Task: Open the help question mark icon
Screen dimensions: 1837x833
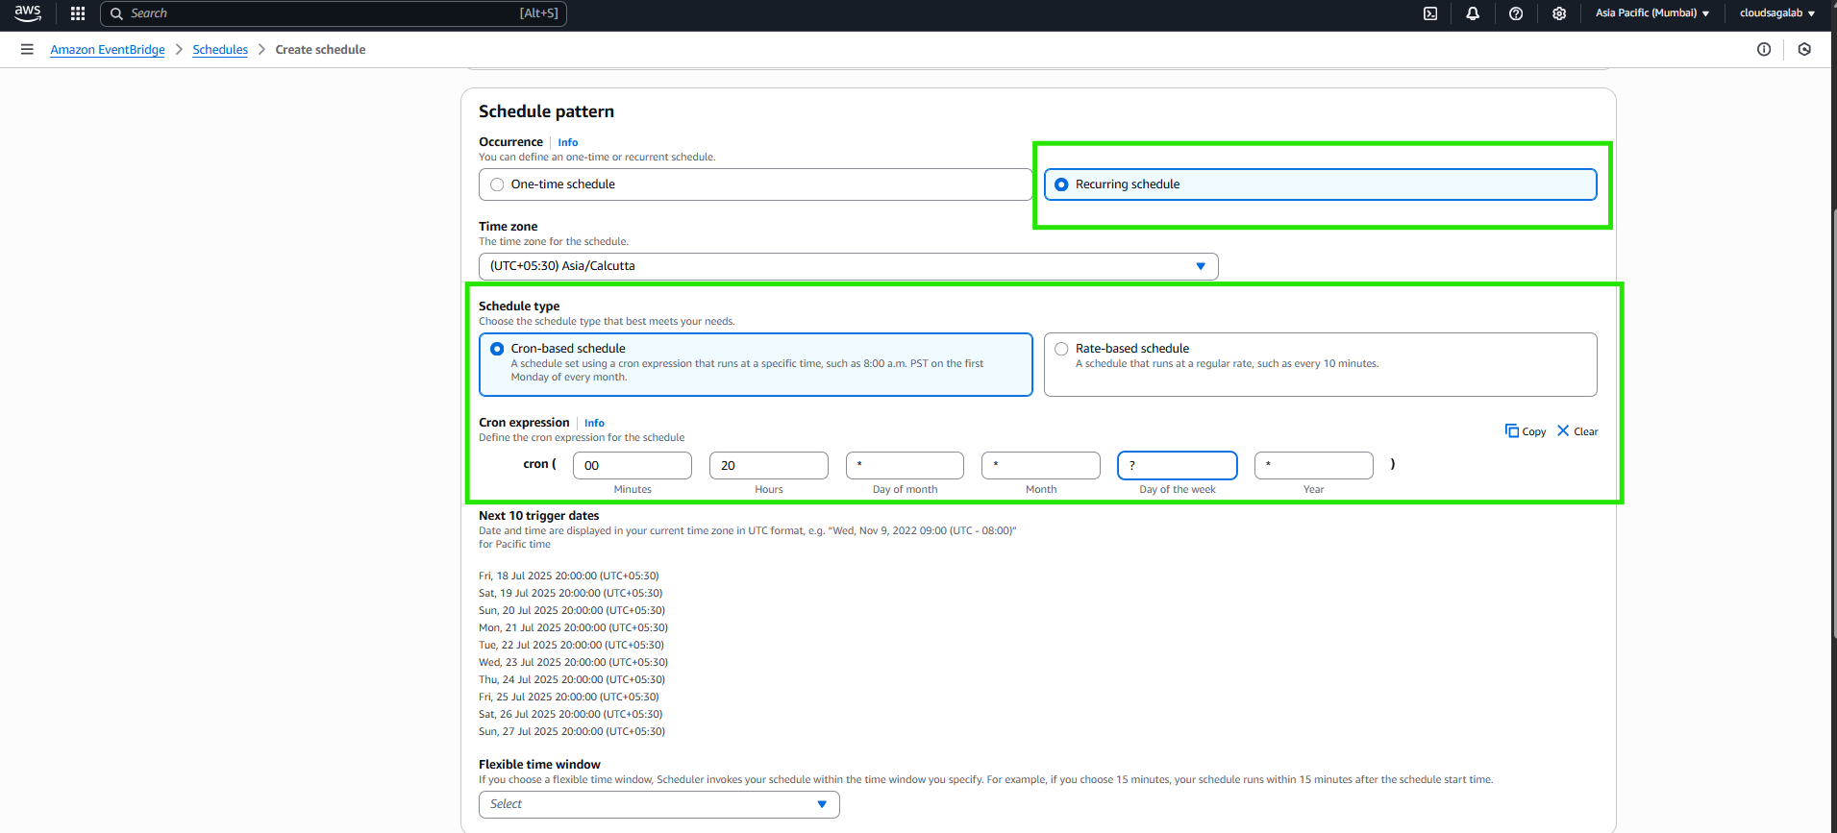Action: click(x=1516, y=13)
